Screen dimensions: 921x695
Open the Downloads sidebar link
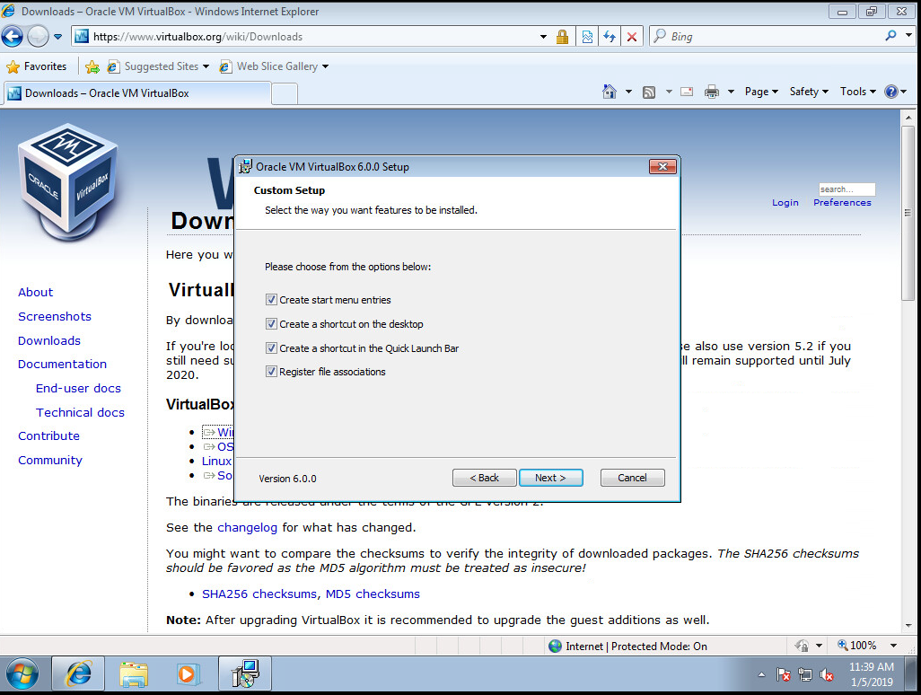point(49,340)
